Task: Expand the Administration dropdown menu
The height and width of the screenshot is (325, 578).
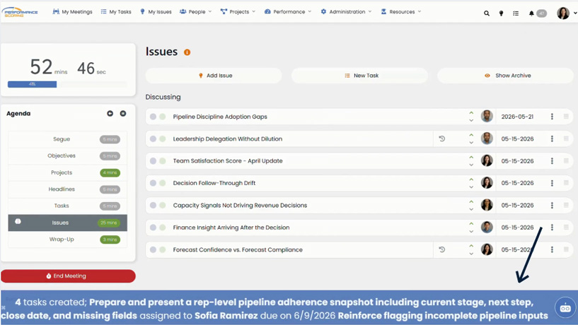Action: pos(346,12)
